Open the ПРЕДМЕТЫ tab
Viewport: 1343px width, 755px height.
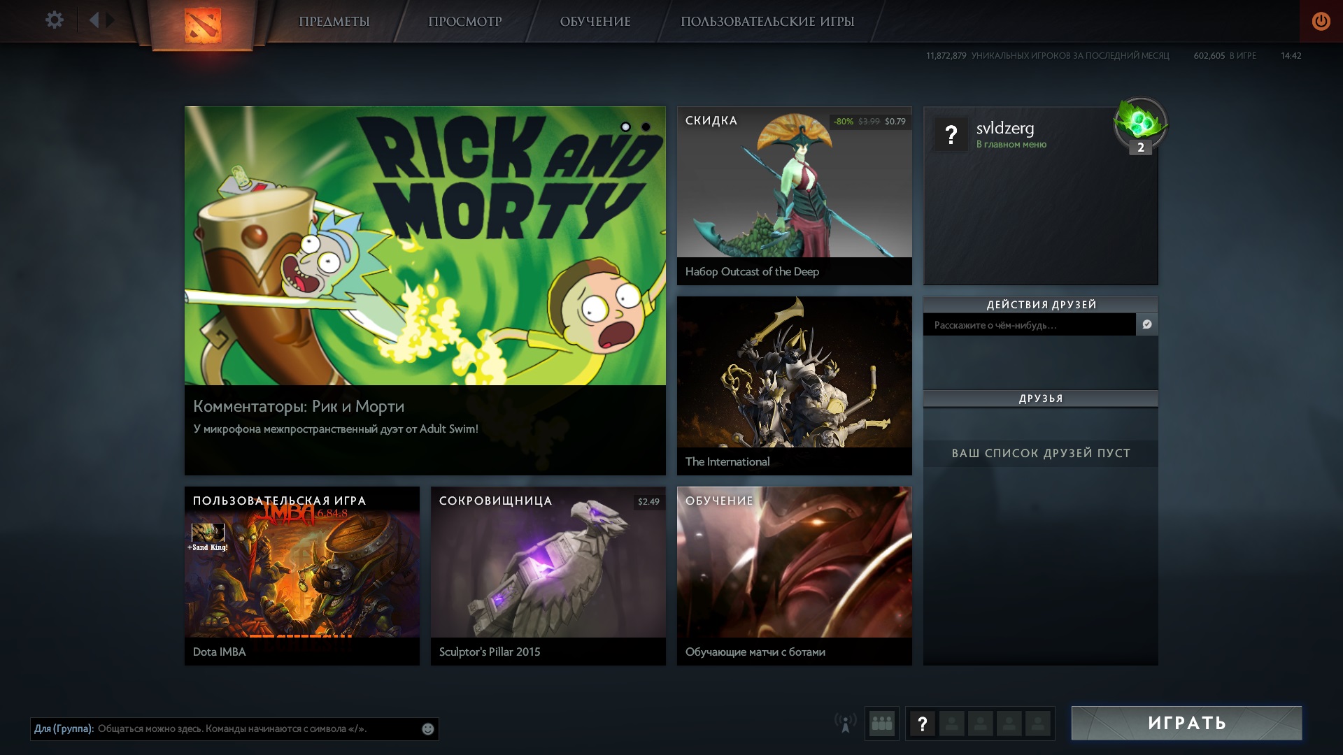pos(334,22)
